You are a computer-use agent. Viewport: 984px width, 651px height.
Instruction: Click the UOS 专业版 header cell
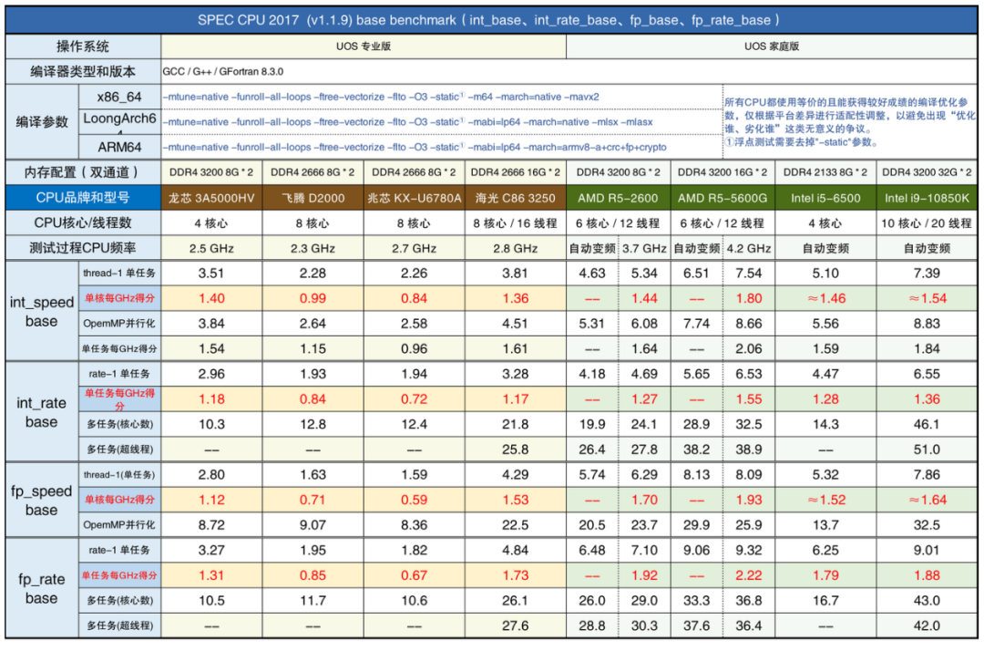click(364, 46)
